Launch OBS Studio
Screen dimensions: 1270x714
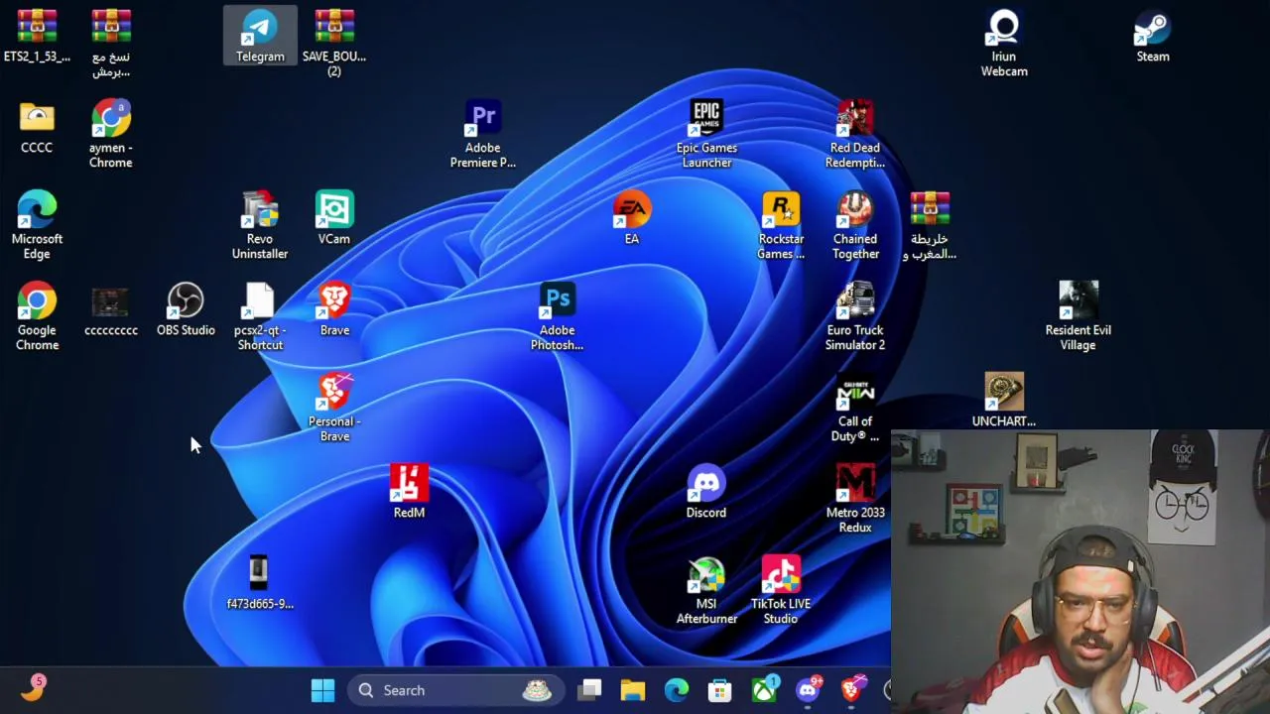(x=186, y=309)
